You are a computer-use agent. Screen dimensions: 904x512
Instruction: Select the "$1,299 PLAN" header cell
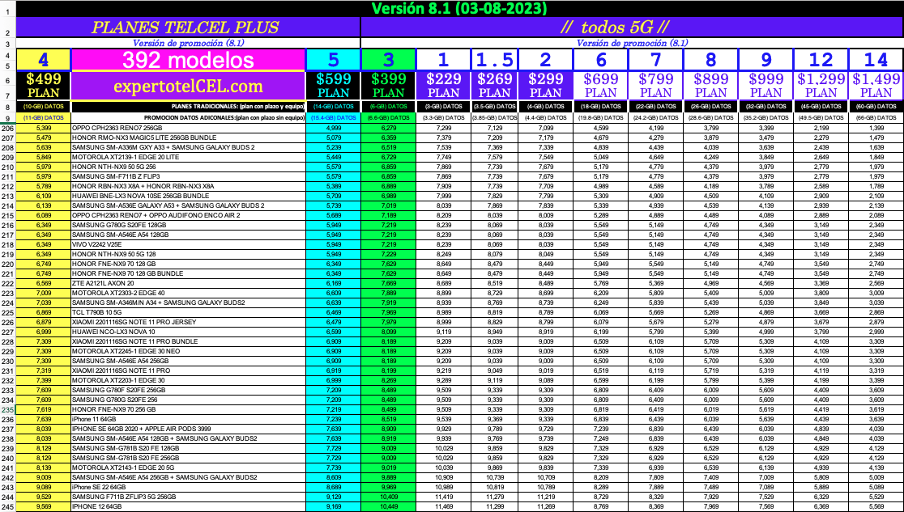(821, 86)
